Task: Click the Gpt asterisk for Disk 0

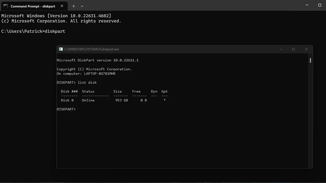Action: pyautogui.click(x=165, y=100)
